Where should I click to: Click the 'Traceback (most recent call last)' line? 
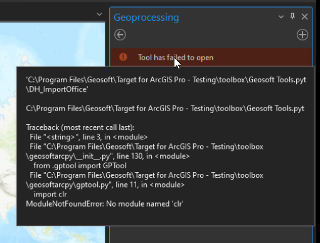point(80,127)
